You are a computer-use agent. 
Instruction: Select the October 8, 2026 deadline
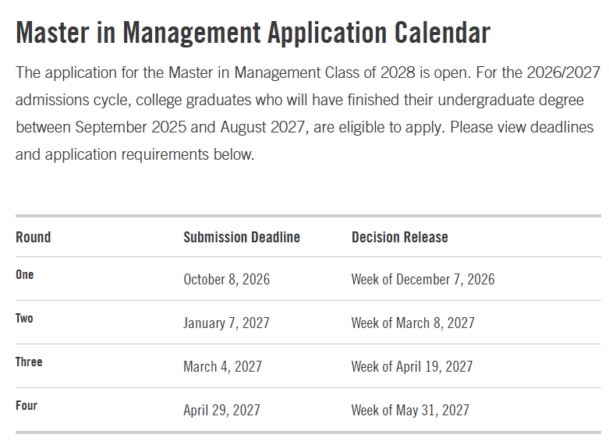tap(226, 280)
